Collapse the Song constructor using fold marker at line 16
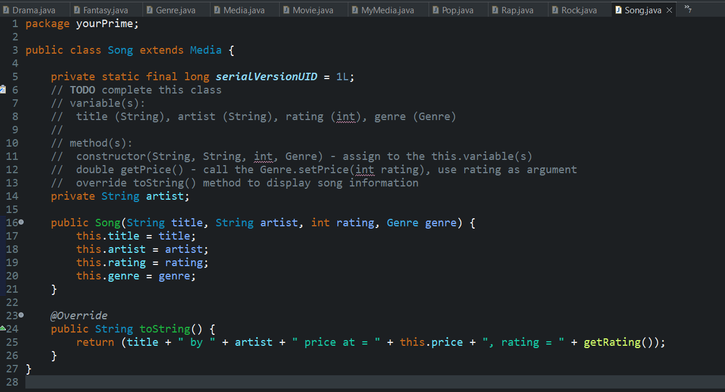725x392 pixels. 20,222
